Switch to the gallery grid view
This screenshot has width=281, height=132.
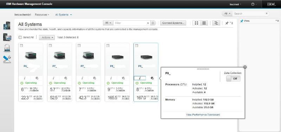[x=196, y=23]
